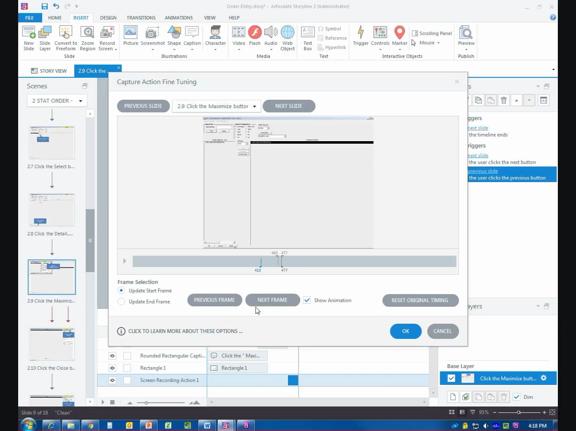Undo the last action in toolbar
The height and width of the screenshot is (431, 576).
[56, 6]
